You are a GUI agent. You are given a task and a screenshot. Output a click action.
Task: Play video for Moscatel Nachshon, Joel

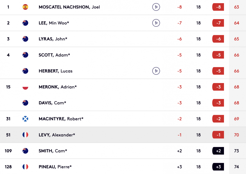(156, 7)
